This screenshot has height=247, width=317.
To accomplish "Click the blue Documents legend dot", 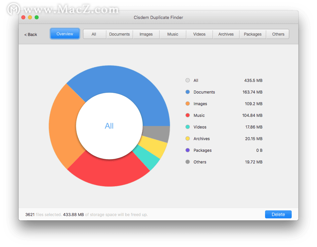I will pyautogui.click(x=187, y=92).
